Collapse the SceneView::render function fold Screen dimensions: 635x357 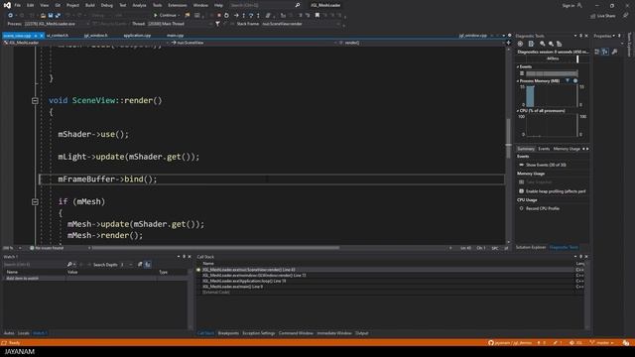[35, 100]
